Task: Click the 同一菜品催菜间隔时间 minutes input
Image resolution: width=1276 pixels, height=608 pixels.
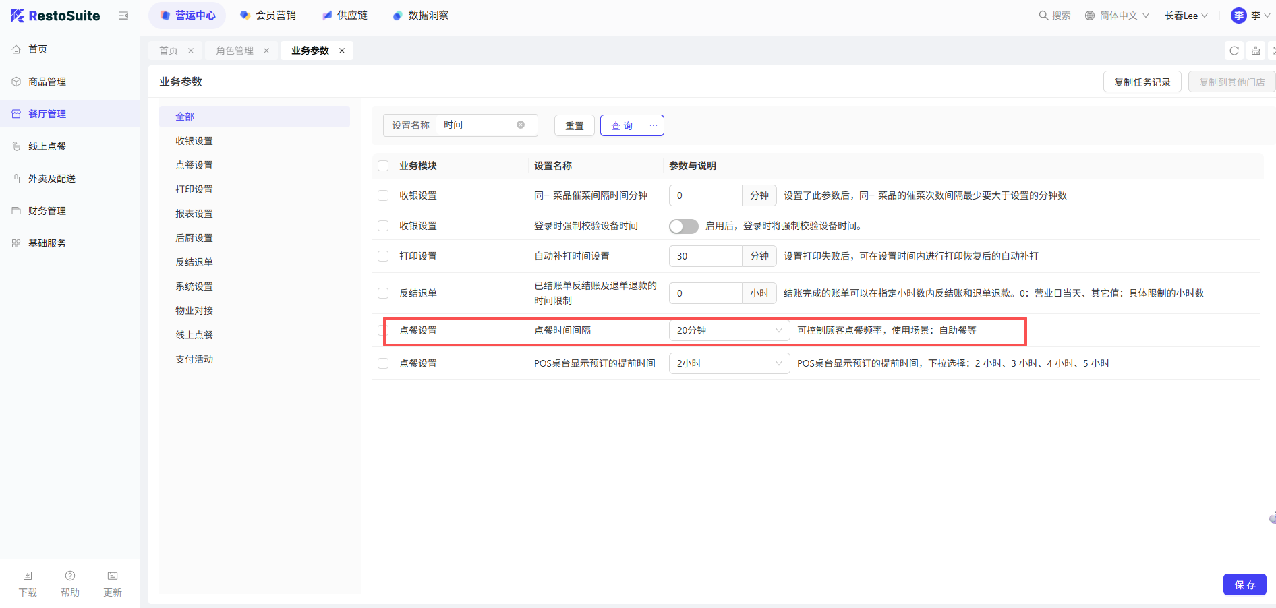Action: [x=705, y=195]
